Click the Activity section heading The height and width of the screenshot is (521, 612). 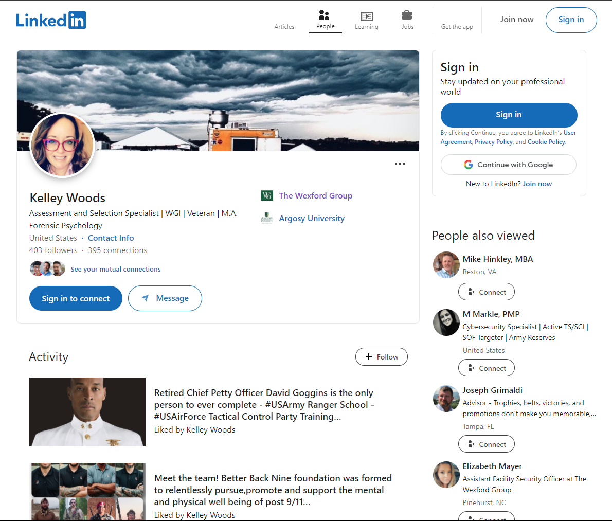49,357
